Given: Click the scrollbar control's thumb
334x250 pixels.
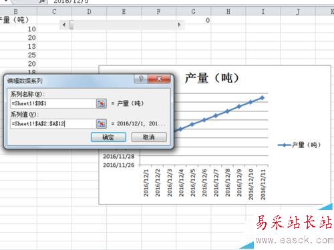Looking at the screenshot, I should (71, 25).
